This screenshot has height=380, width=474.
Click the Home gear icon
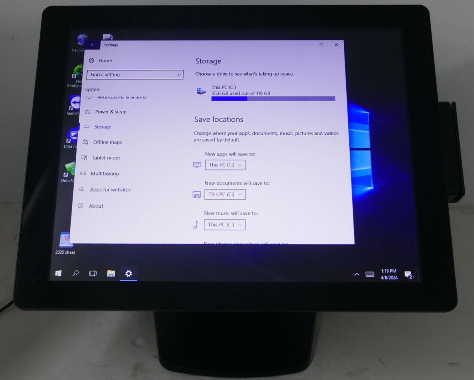[x=92, y=60]
